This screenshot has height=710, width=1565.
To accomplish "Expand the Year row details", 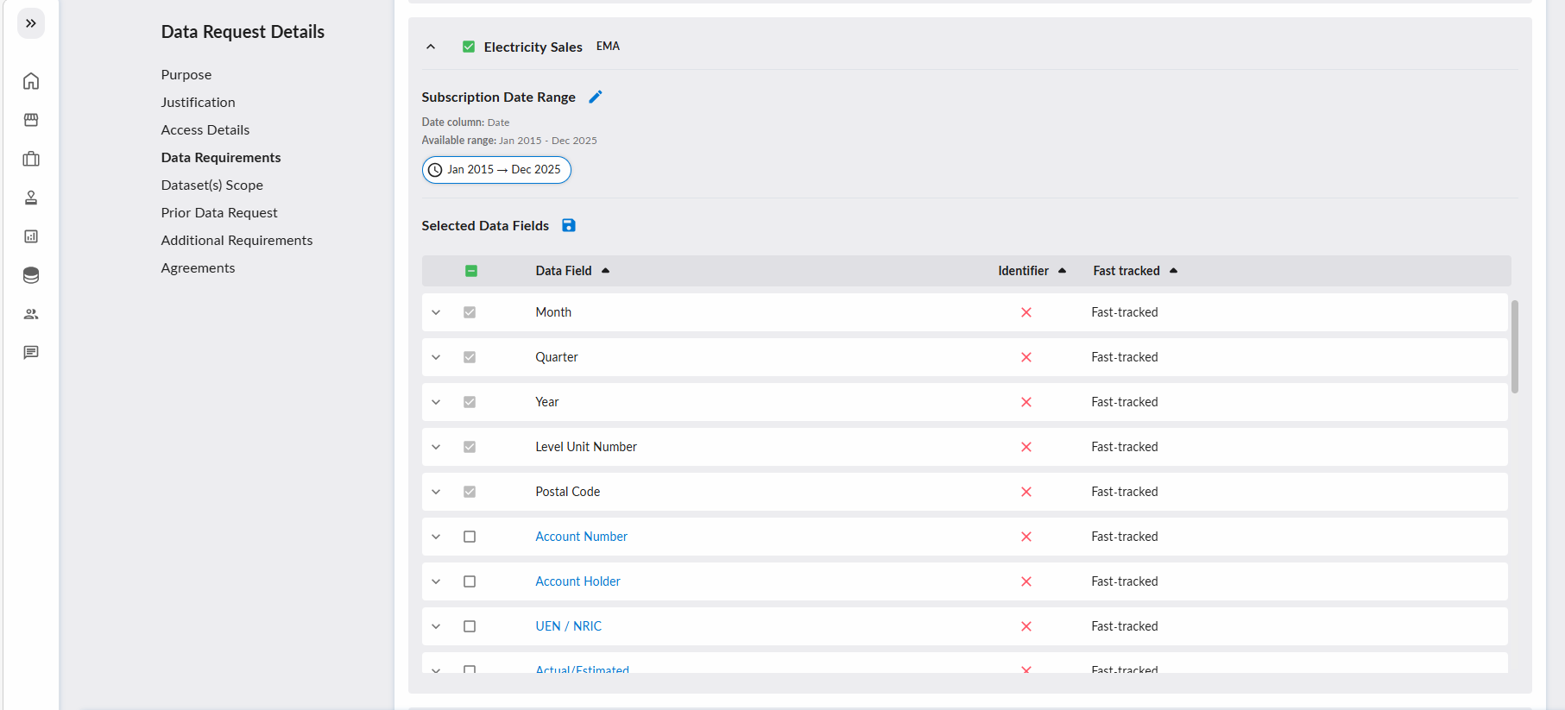I will tap(436, 402).
